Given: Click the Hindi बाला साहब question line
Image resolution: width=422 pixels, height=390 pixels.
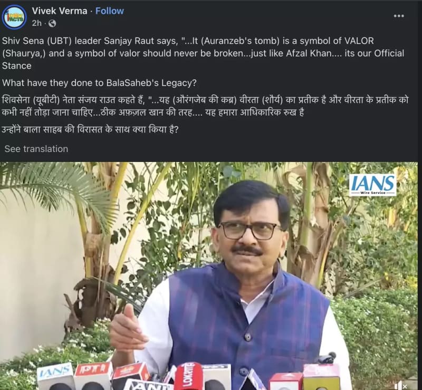Looking at the screenshot, I should (x=90, y=130).
